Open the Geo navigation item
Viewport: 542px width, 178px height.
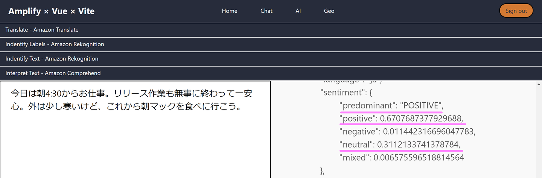(x=329, y=11)
